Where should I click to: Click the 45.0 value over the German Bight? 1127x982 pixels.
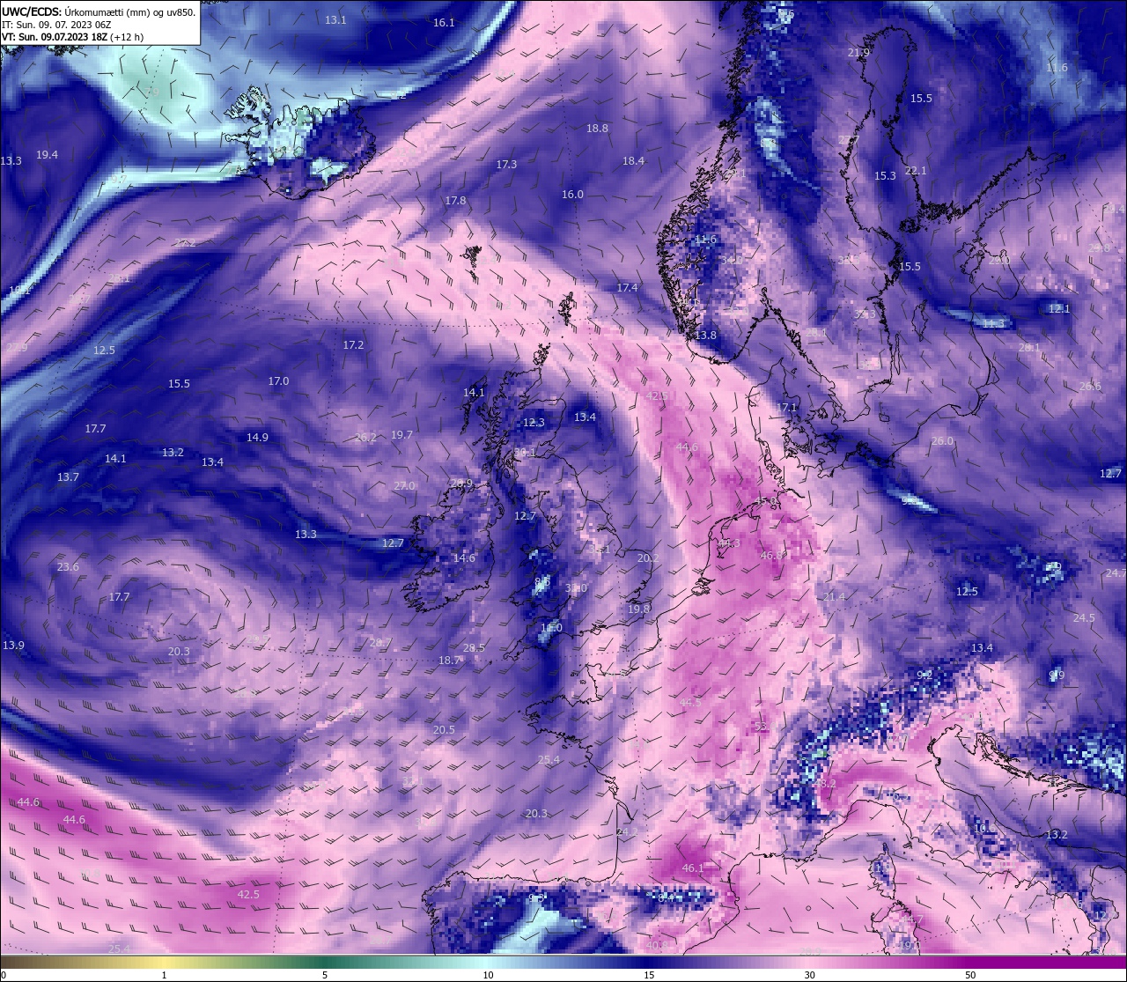[x=766, y=502]
